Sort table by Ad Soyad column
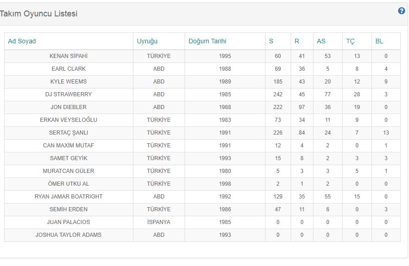Viewport: 409px width, 266px height. tap(22, 41)
